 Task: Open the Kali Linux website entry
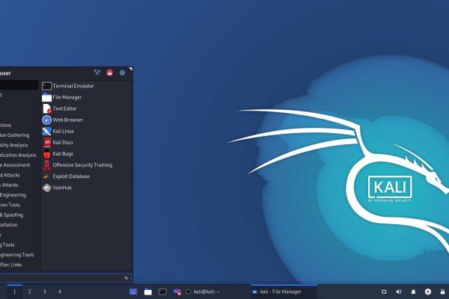coord(64,131)
